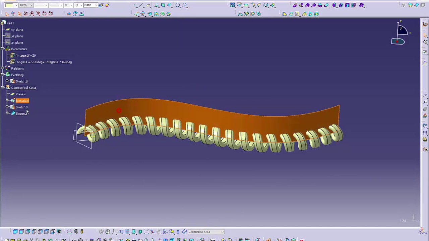Image resolution: width=429 pixels, height=241 pixels.
Task: Expand the Sweep.3 tree node
Action: point(7,113)
